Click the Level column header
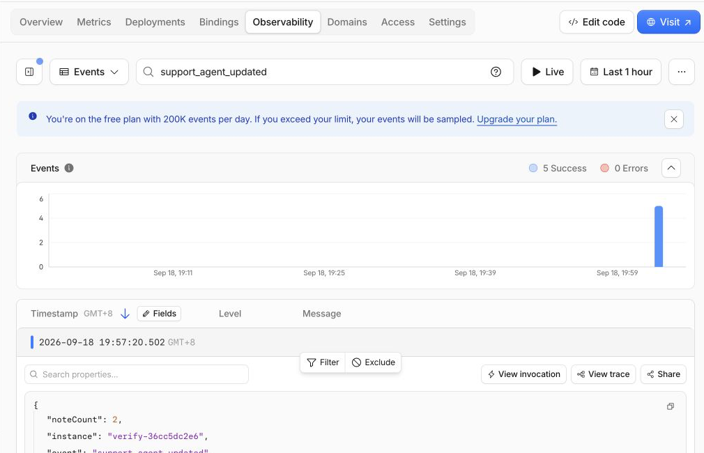Image resolution: width=704 pixels, height=453 pixels. coord(230,314)
